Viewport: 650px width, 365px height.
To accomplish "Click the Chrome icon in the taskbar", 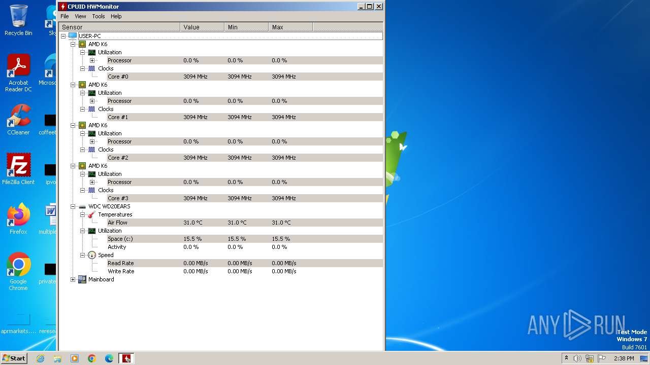I will tap(92, 358).
